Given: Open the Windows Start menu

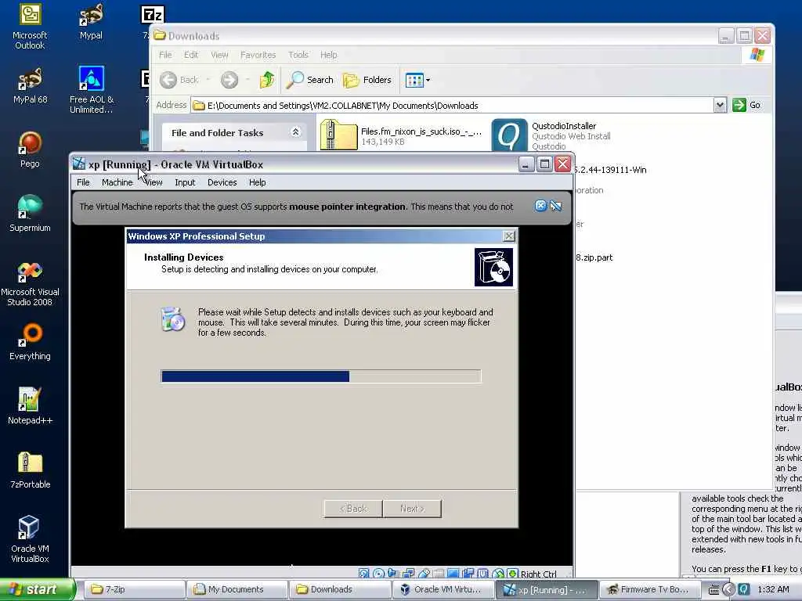Looking at the screenshot, I should [x=37, y=589].
